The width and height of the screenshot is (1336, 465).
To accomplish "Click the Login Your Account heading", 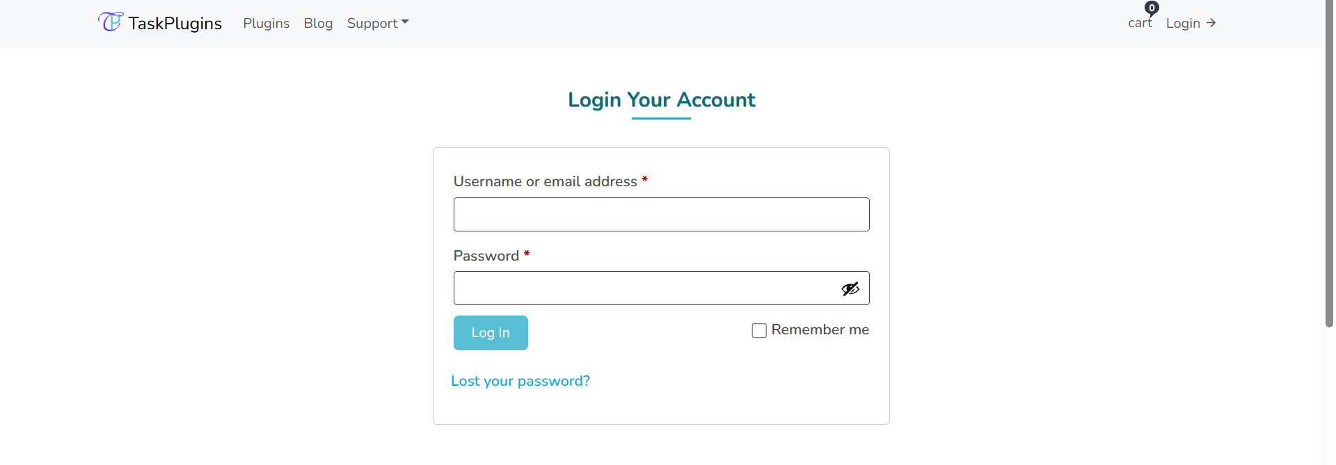I will click(x=661, y=99).
